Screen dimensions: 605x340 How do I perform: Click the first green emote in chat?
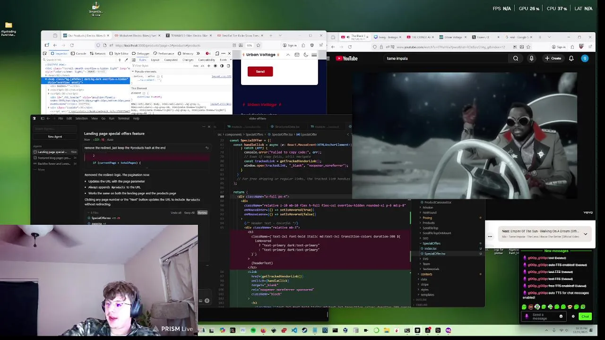(524, 307)
